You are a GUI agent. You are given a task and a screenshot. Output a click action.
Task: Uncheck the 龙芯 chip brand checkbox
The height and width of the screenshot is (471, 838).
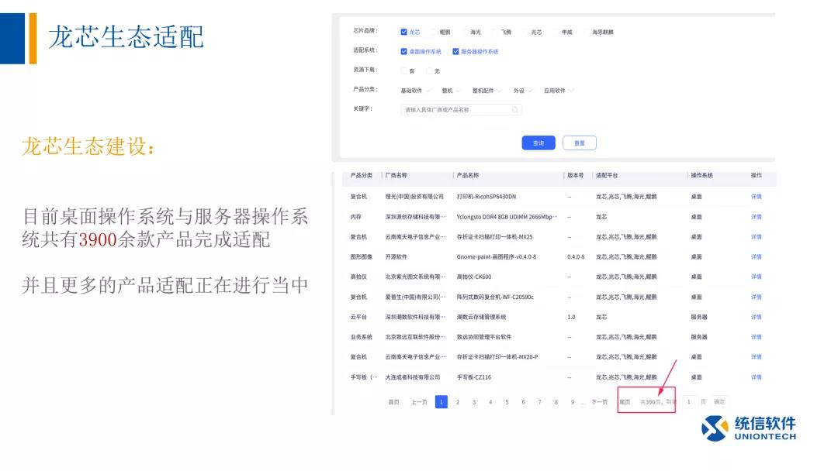tap(403, 33)
